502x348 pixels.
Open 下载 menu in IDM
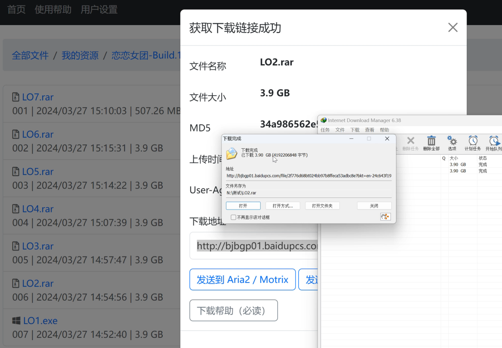point(355,130)
